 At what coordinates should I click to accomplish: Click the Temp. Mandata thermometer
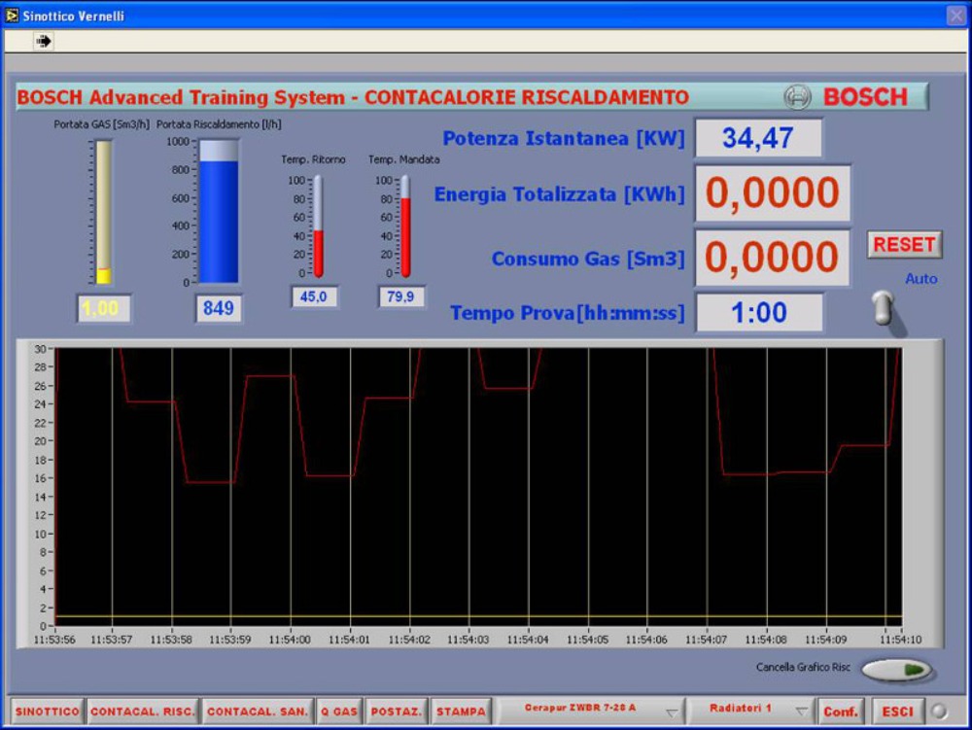point(405,226)
